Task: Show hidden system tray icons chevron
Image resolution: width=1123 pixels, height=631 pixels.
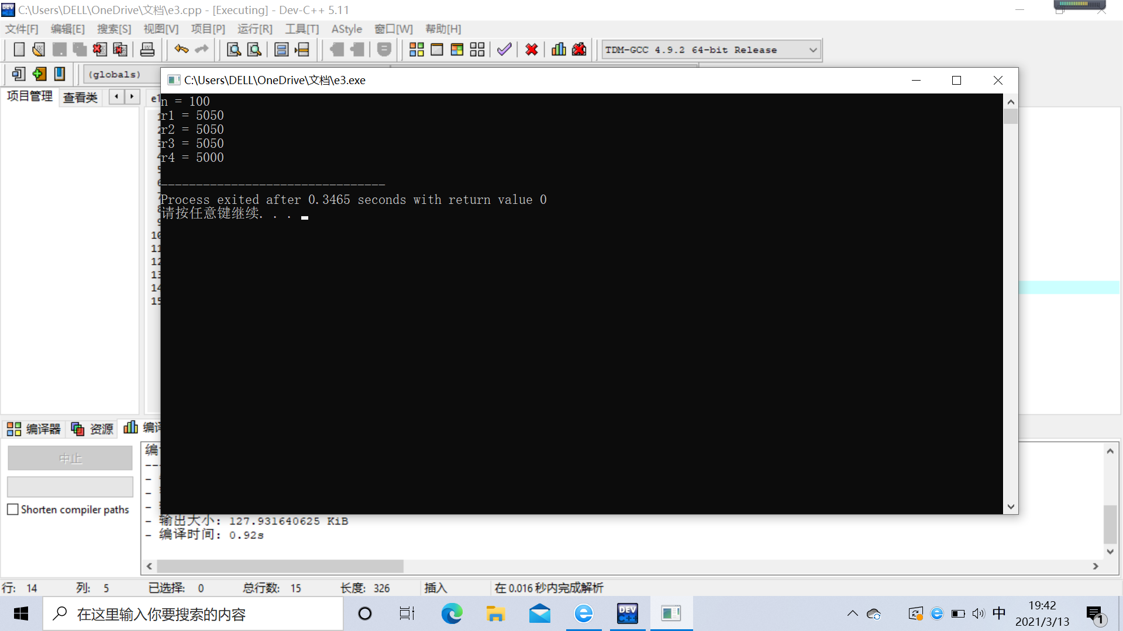Action: pyautogui.click(x=852, y=613)
